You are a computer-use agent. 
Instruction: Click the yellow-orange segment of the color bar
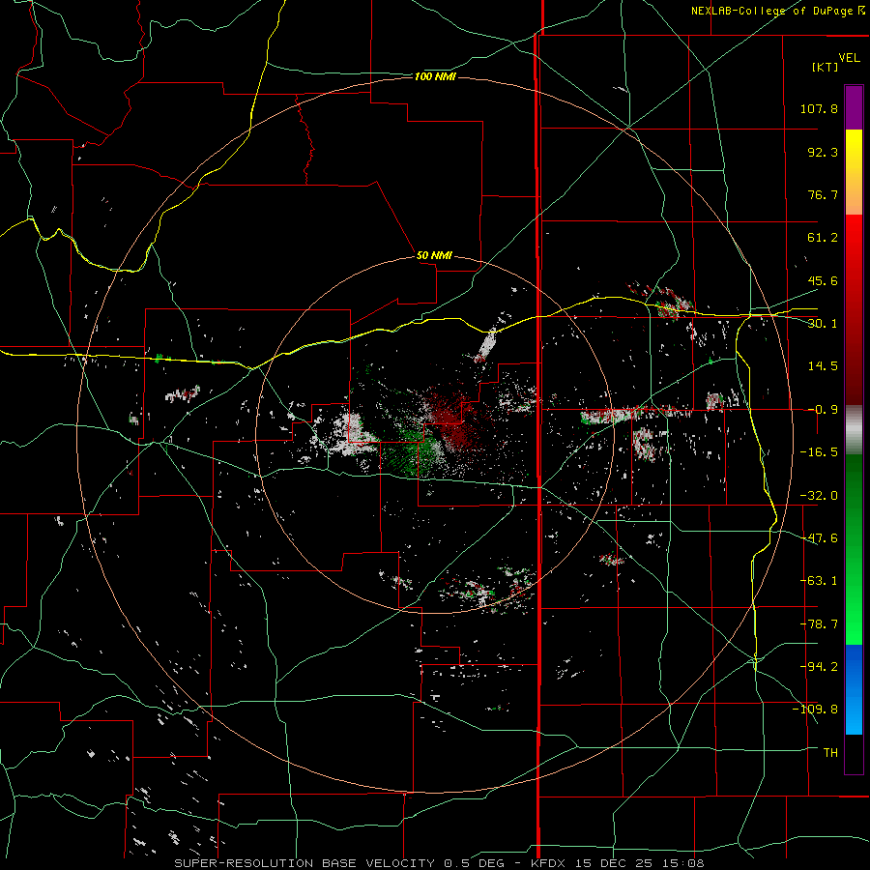tap(854, 172)
